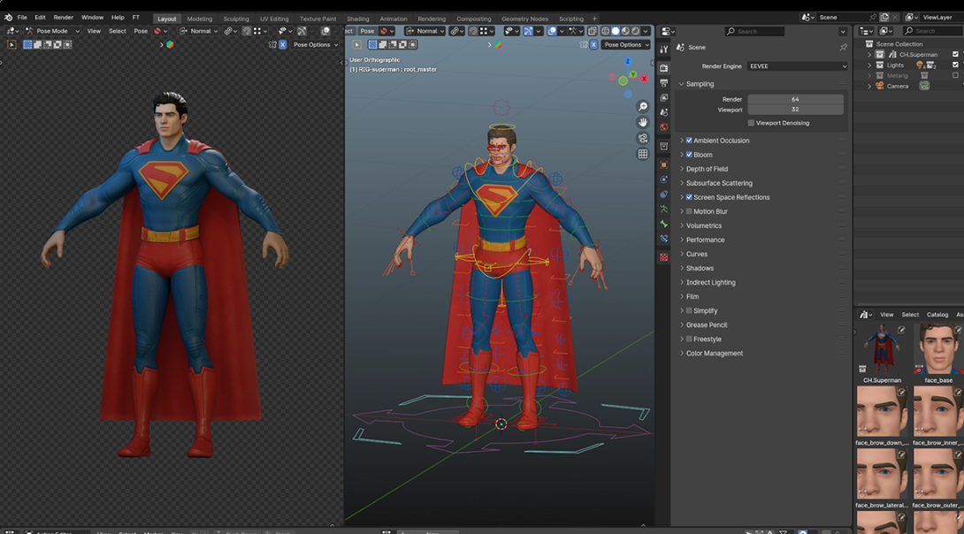
Task: Switch to the Modeling workspace tab
Action: [x=199, y=19]
